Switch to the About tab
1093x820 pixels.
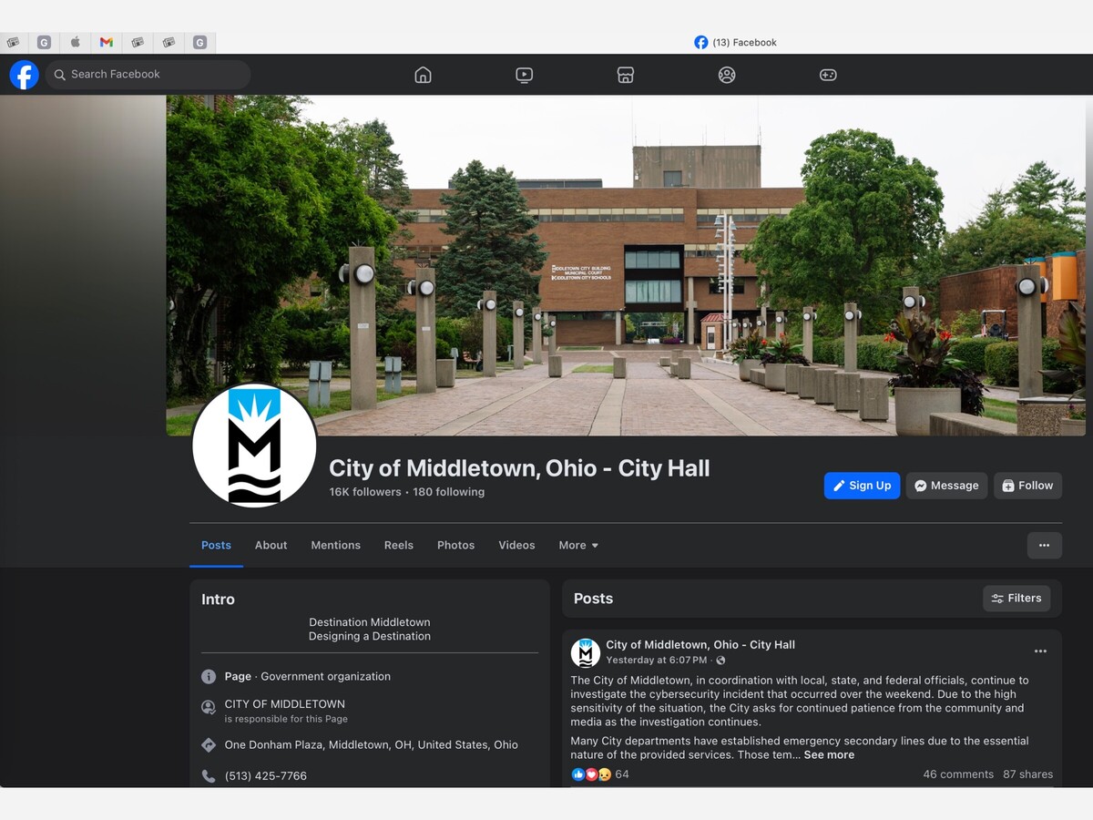click(x=271, y=545)
